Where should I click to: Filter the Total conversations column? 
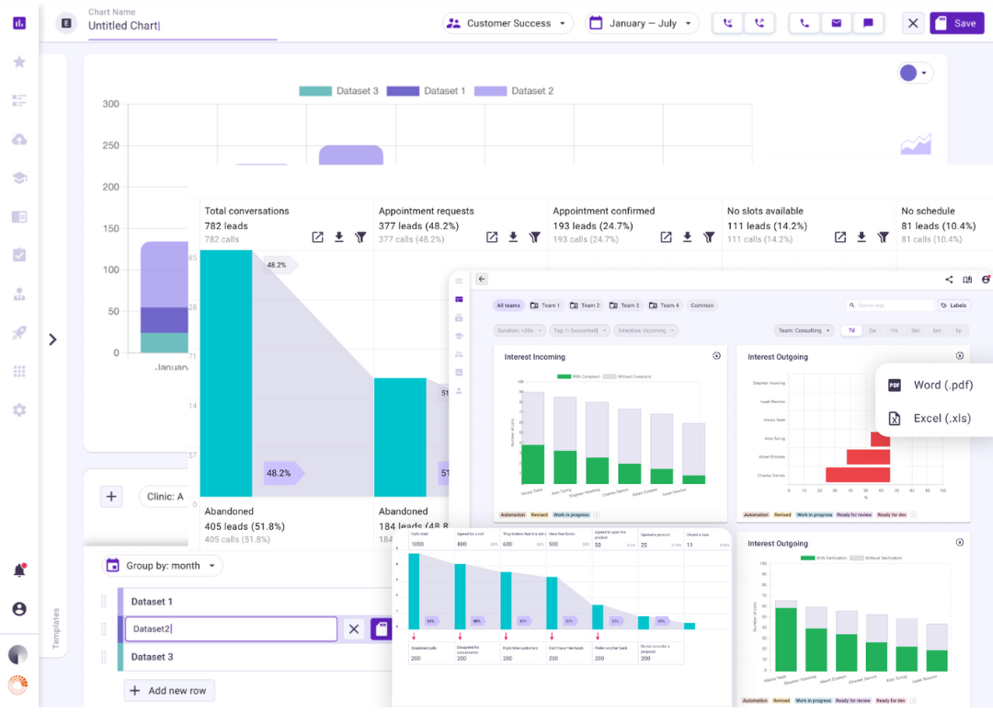[x=360, y=237]
